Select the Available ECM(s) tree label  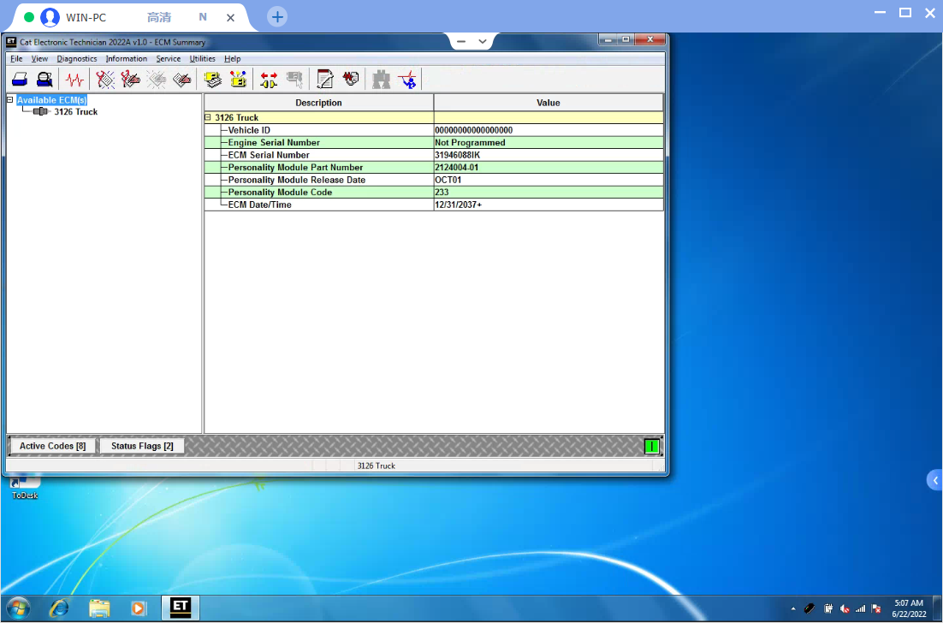click(51, 100)
